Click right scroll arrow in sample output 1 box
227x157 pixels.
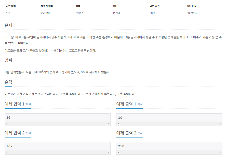coord(220,124)
